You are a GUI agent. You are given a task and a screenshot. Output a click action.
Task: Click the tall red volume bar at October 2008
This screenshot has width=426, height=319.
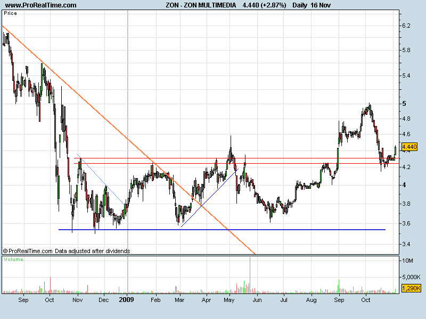pyautogui.click(x=50, y=285)
